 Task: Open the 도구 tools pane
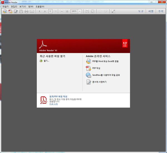tap(141, 11)
